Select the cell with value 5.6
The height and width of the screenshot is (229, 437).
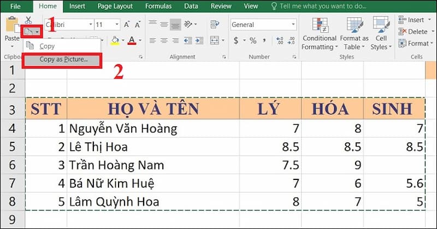click(394, 183)
